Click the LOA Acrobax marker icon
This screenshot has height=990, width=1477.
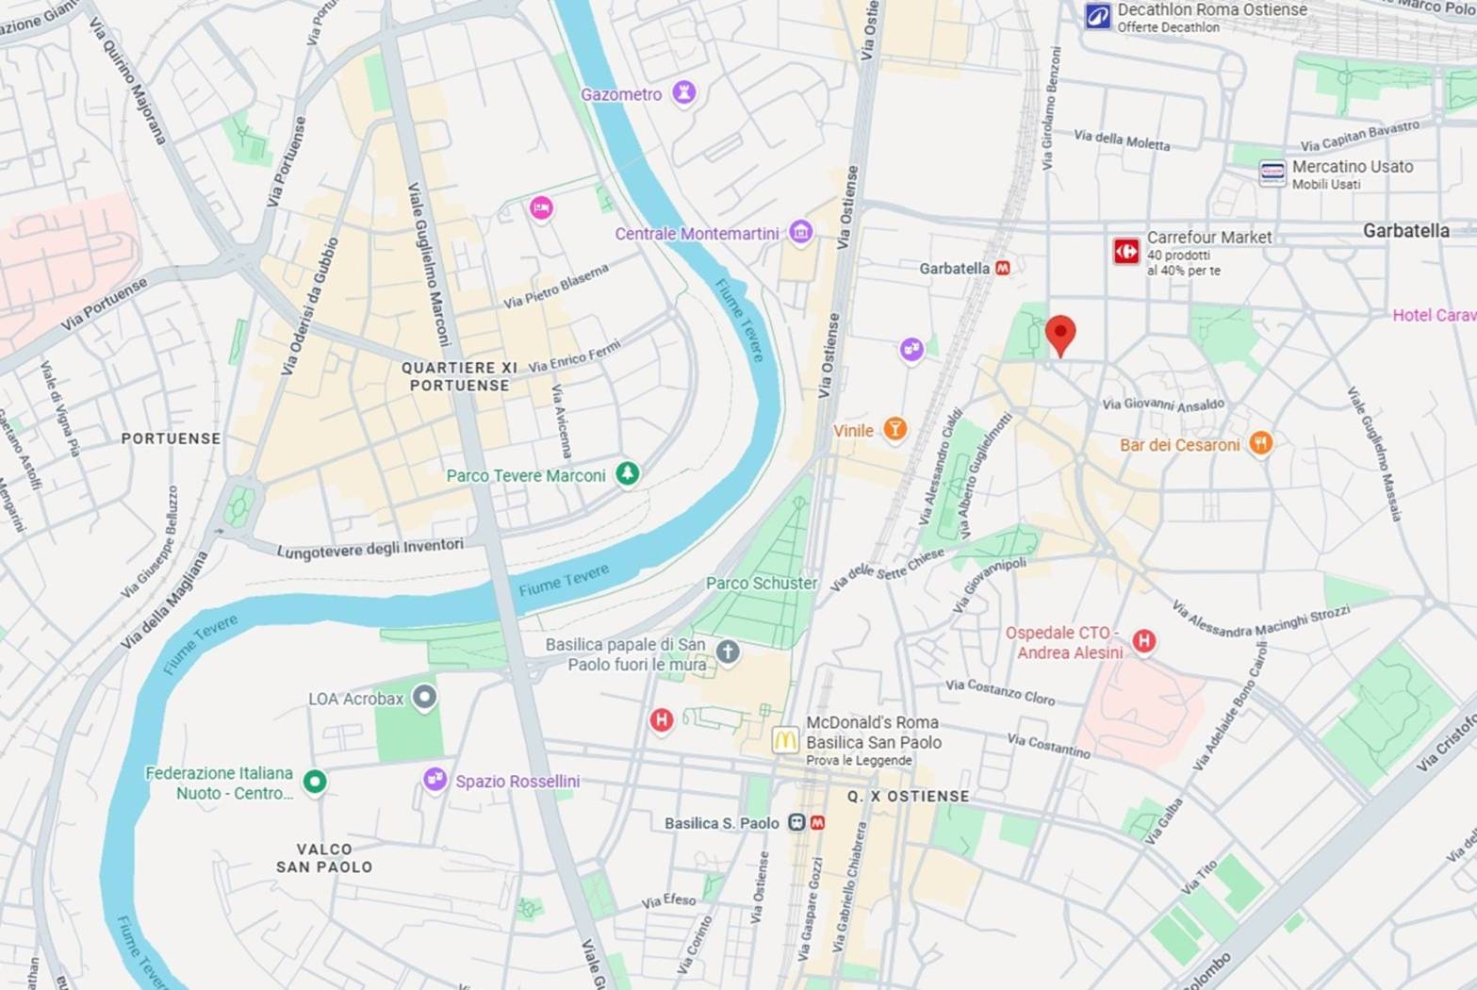[x=425, y=698]
